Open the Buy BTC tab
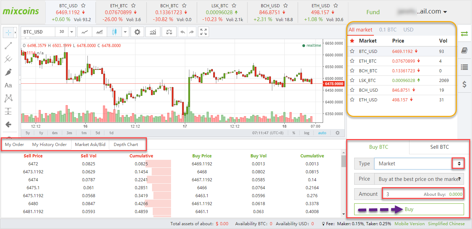Image resolution: width=472 pixels, height=229 pixels. click(378, 147)
